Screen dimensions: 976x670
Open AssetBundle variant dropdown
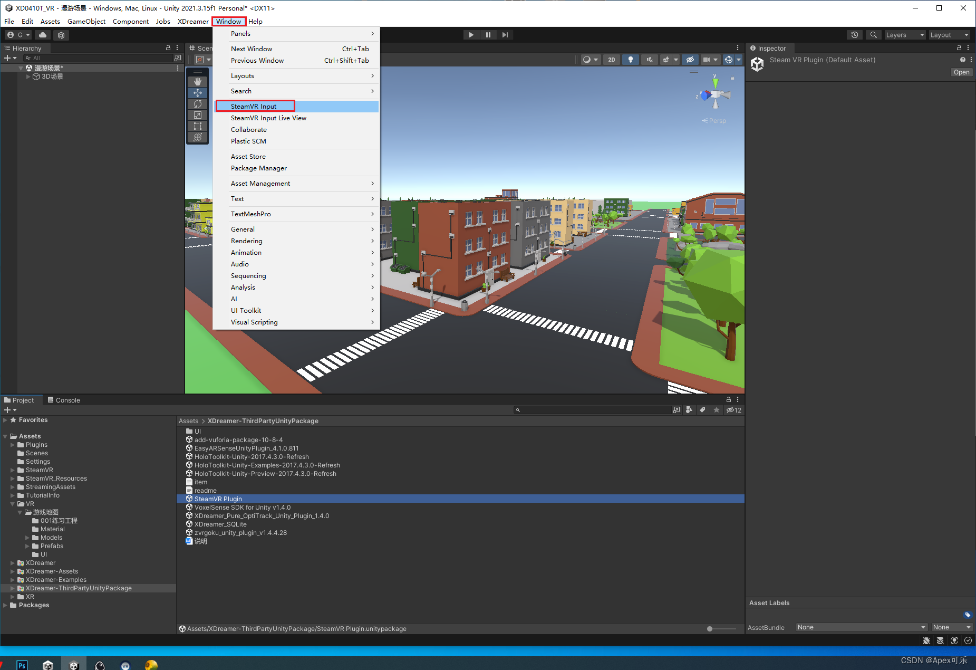[x=952, y=627]
